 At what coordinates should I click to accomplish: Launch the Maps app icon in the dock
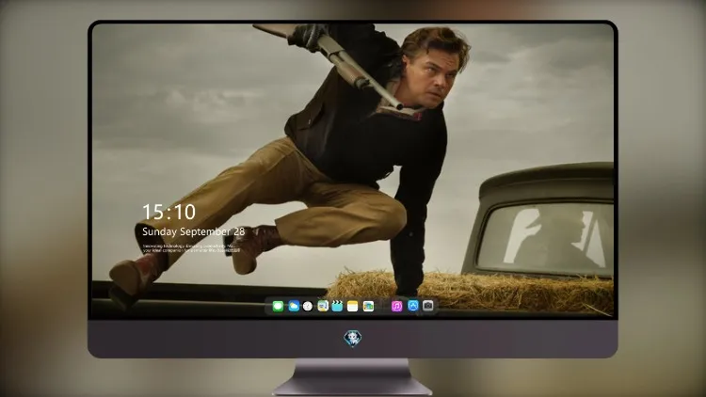click(322, 307)
